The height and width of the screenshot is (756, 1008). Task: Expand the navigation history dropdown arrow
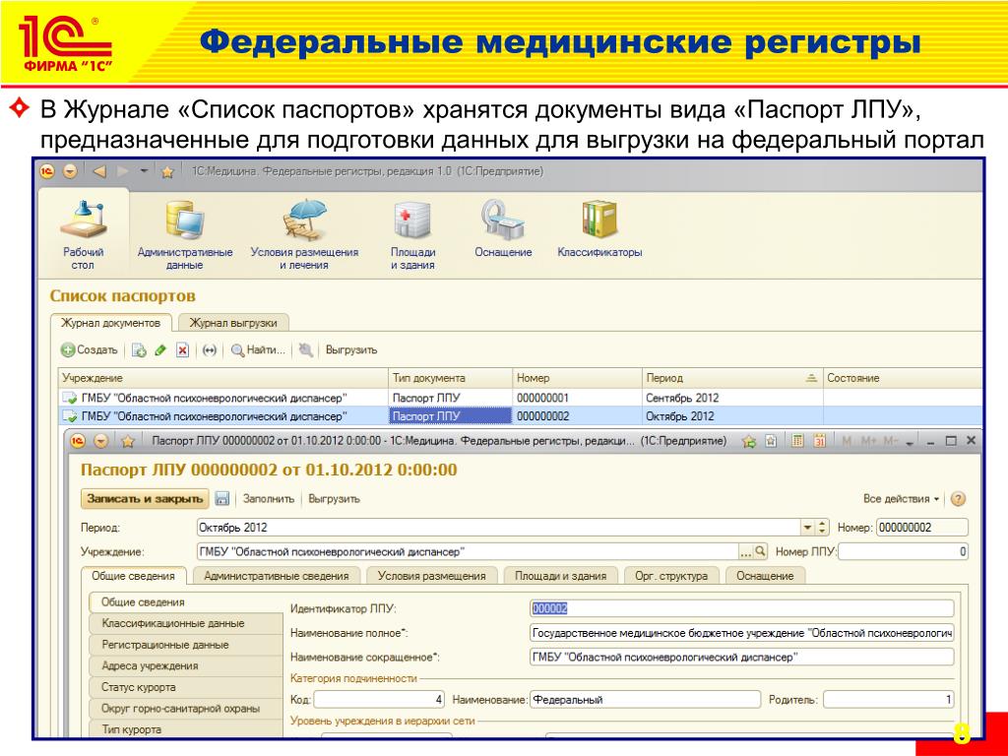[144, 171]
